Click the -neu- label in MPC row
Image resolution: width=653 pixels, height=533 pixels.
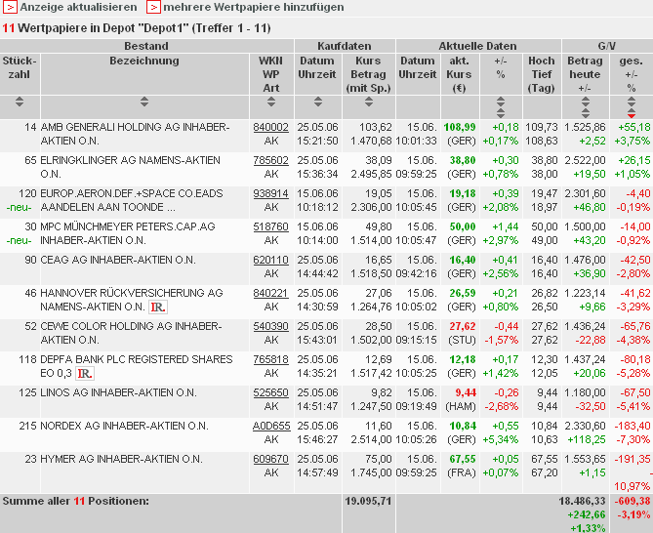[x=20, y=241]
